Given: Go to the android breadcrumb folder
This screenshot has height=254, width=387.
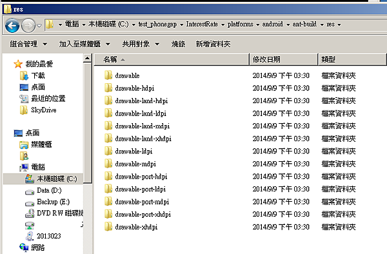Looking at the screenshot, I should 272,24.
